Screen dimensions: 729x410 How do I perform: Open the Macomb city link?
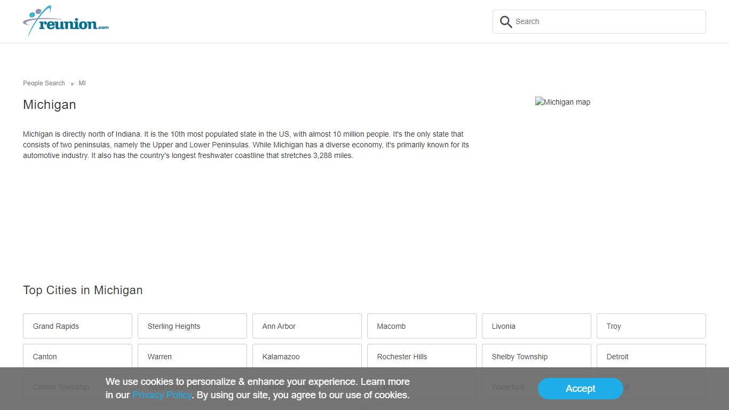[422, 326]
